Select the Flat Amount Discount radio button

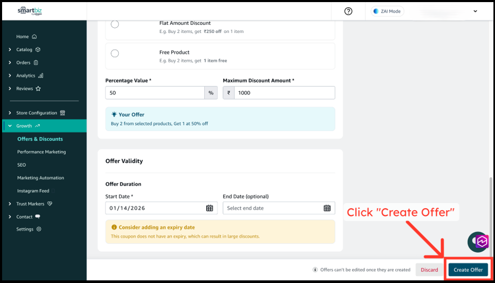[115, 24]
